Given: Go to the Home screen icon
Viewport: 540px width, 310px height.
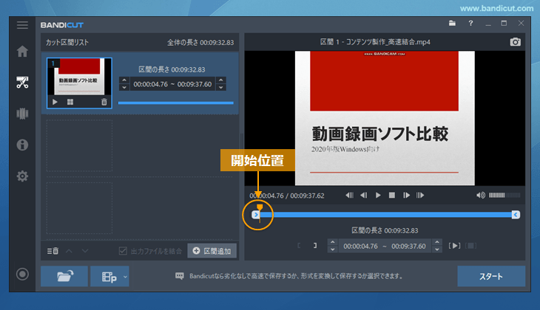Looking at the screenshot, I should 22,52.
